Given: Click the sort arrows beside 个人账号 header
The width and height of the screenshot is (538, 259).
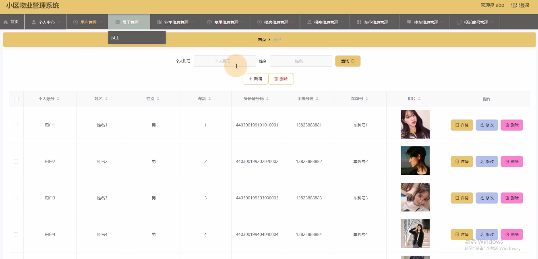Looking at the screenshot, I should [58, 99].
